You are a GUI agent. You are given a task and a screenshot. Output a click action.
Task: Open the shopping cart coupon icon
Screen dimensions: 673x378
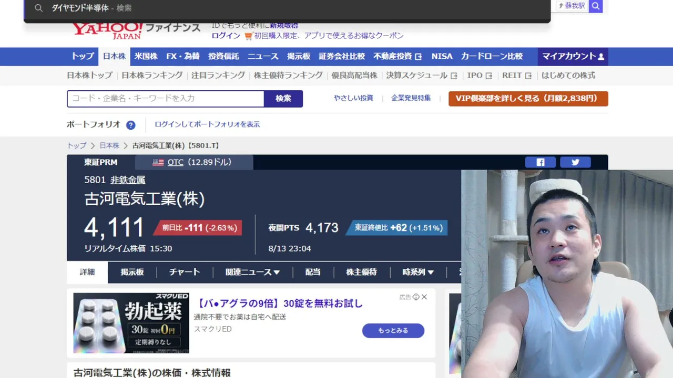pos(248,36)
